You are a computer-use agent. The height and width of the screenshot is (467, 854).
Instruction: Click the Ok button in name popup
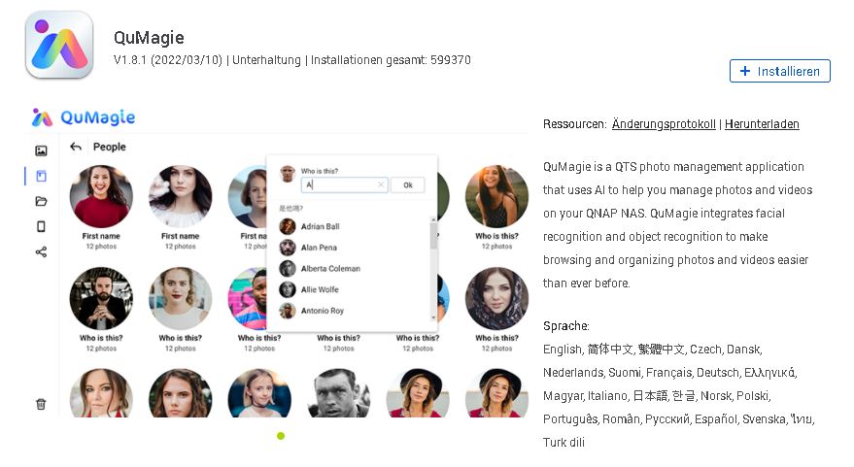click(x=408, y=185)
